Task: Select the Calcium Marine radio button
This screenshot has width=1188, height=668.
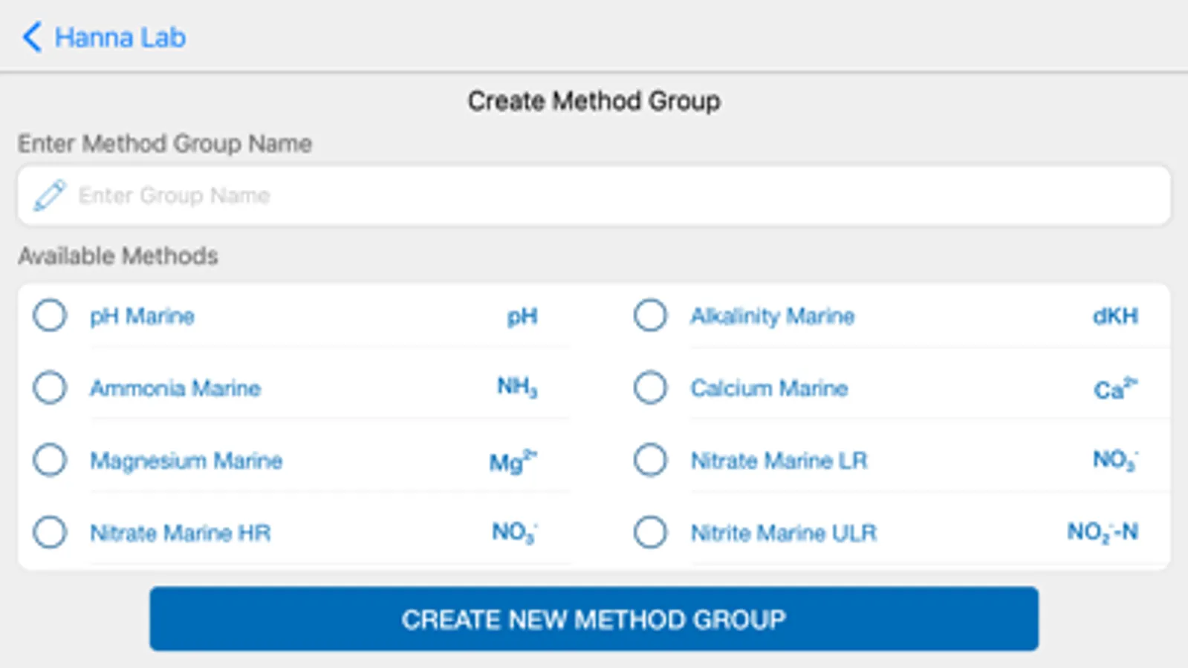Action: pyautogui.click(x=650, y=387)
